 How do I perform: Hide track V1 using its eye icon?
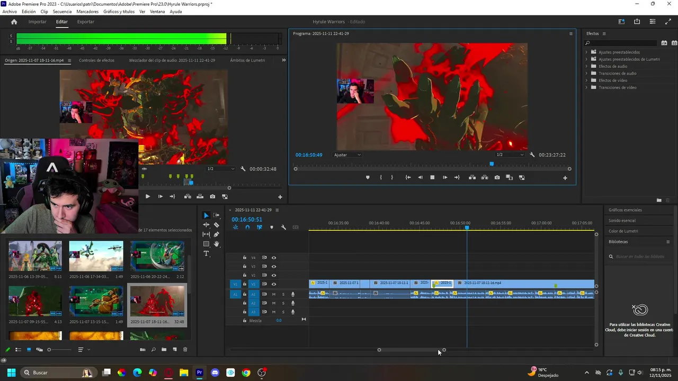pyautogui.click(x=274, y=284)
